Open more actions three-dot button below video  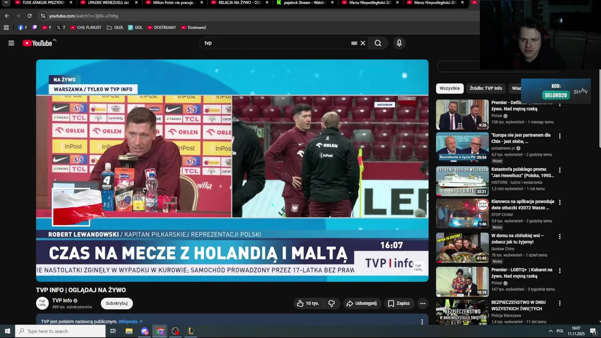pyautogui.click(x=423, y=303)
